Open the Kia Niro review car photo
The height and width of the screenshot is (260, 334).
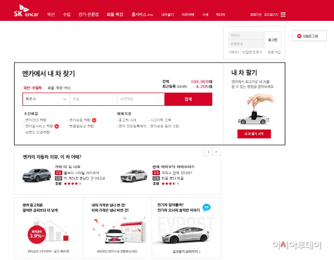[x=37, y=175]
